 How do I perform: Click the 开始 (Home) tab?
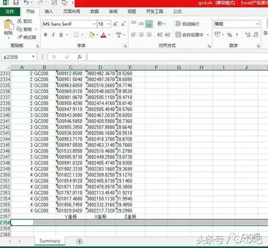pos(30,12)
